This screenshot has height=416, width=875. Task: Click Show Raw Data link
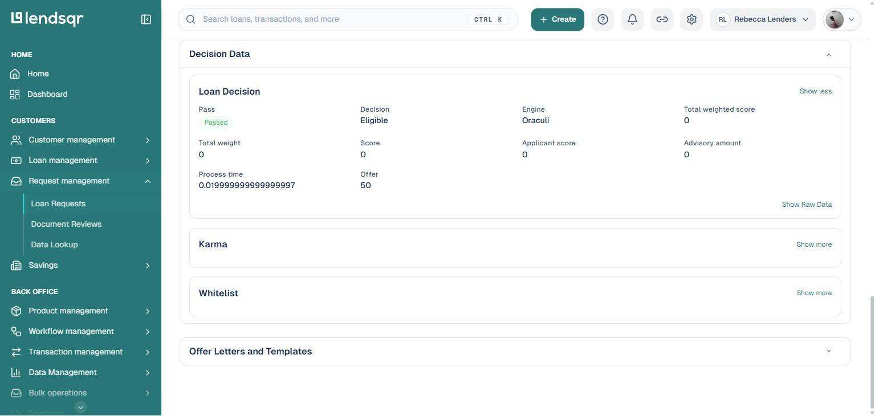pos(807,205)
